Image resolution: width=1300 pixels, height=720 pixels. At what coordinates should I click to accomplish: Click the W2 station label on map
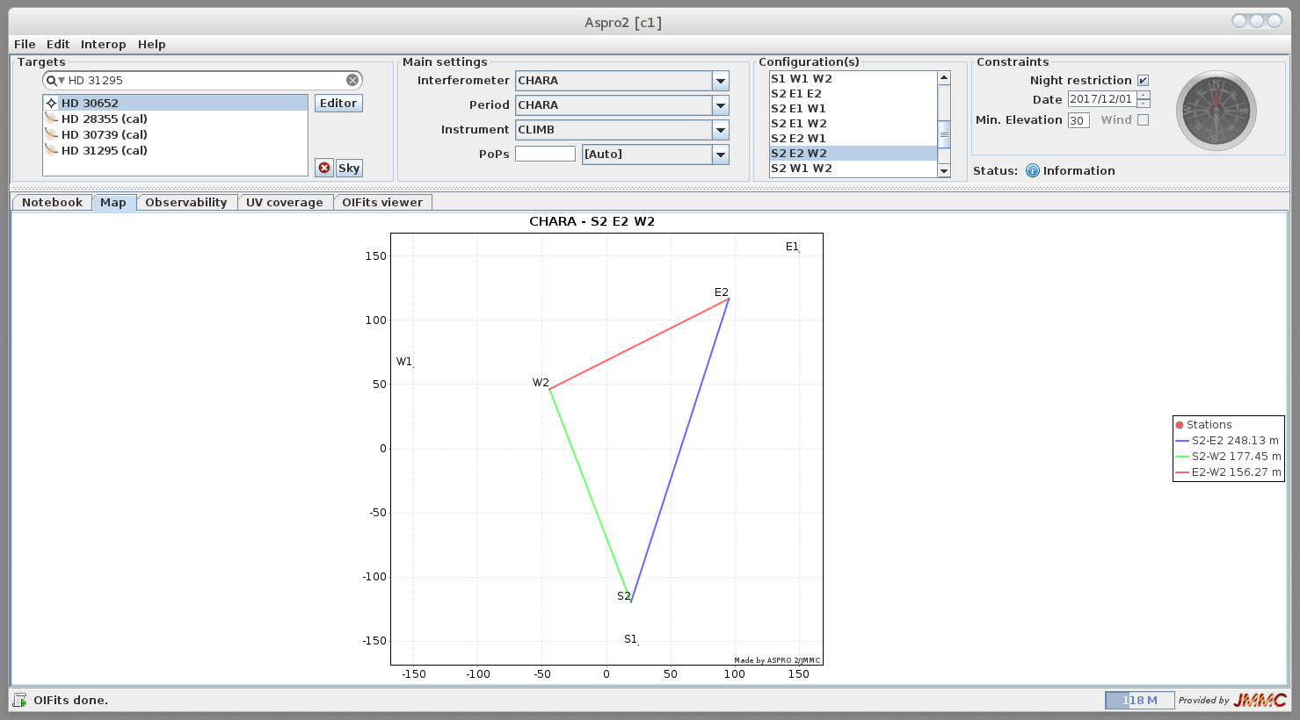[x=541, y=383]
